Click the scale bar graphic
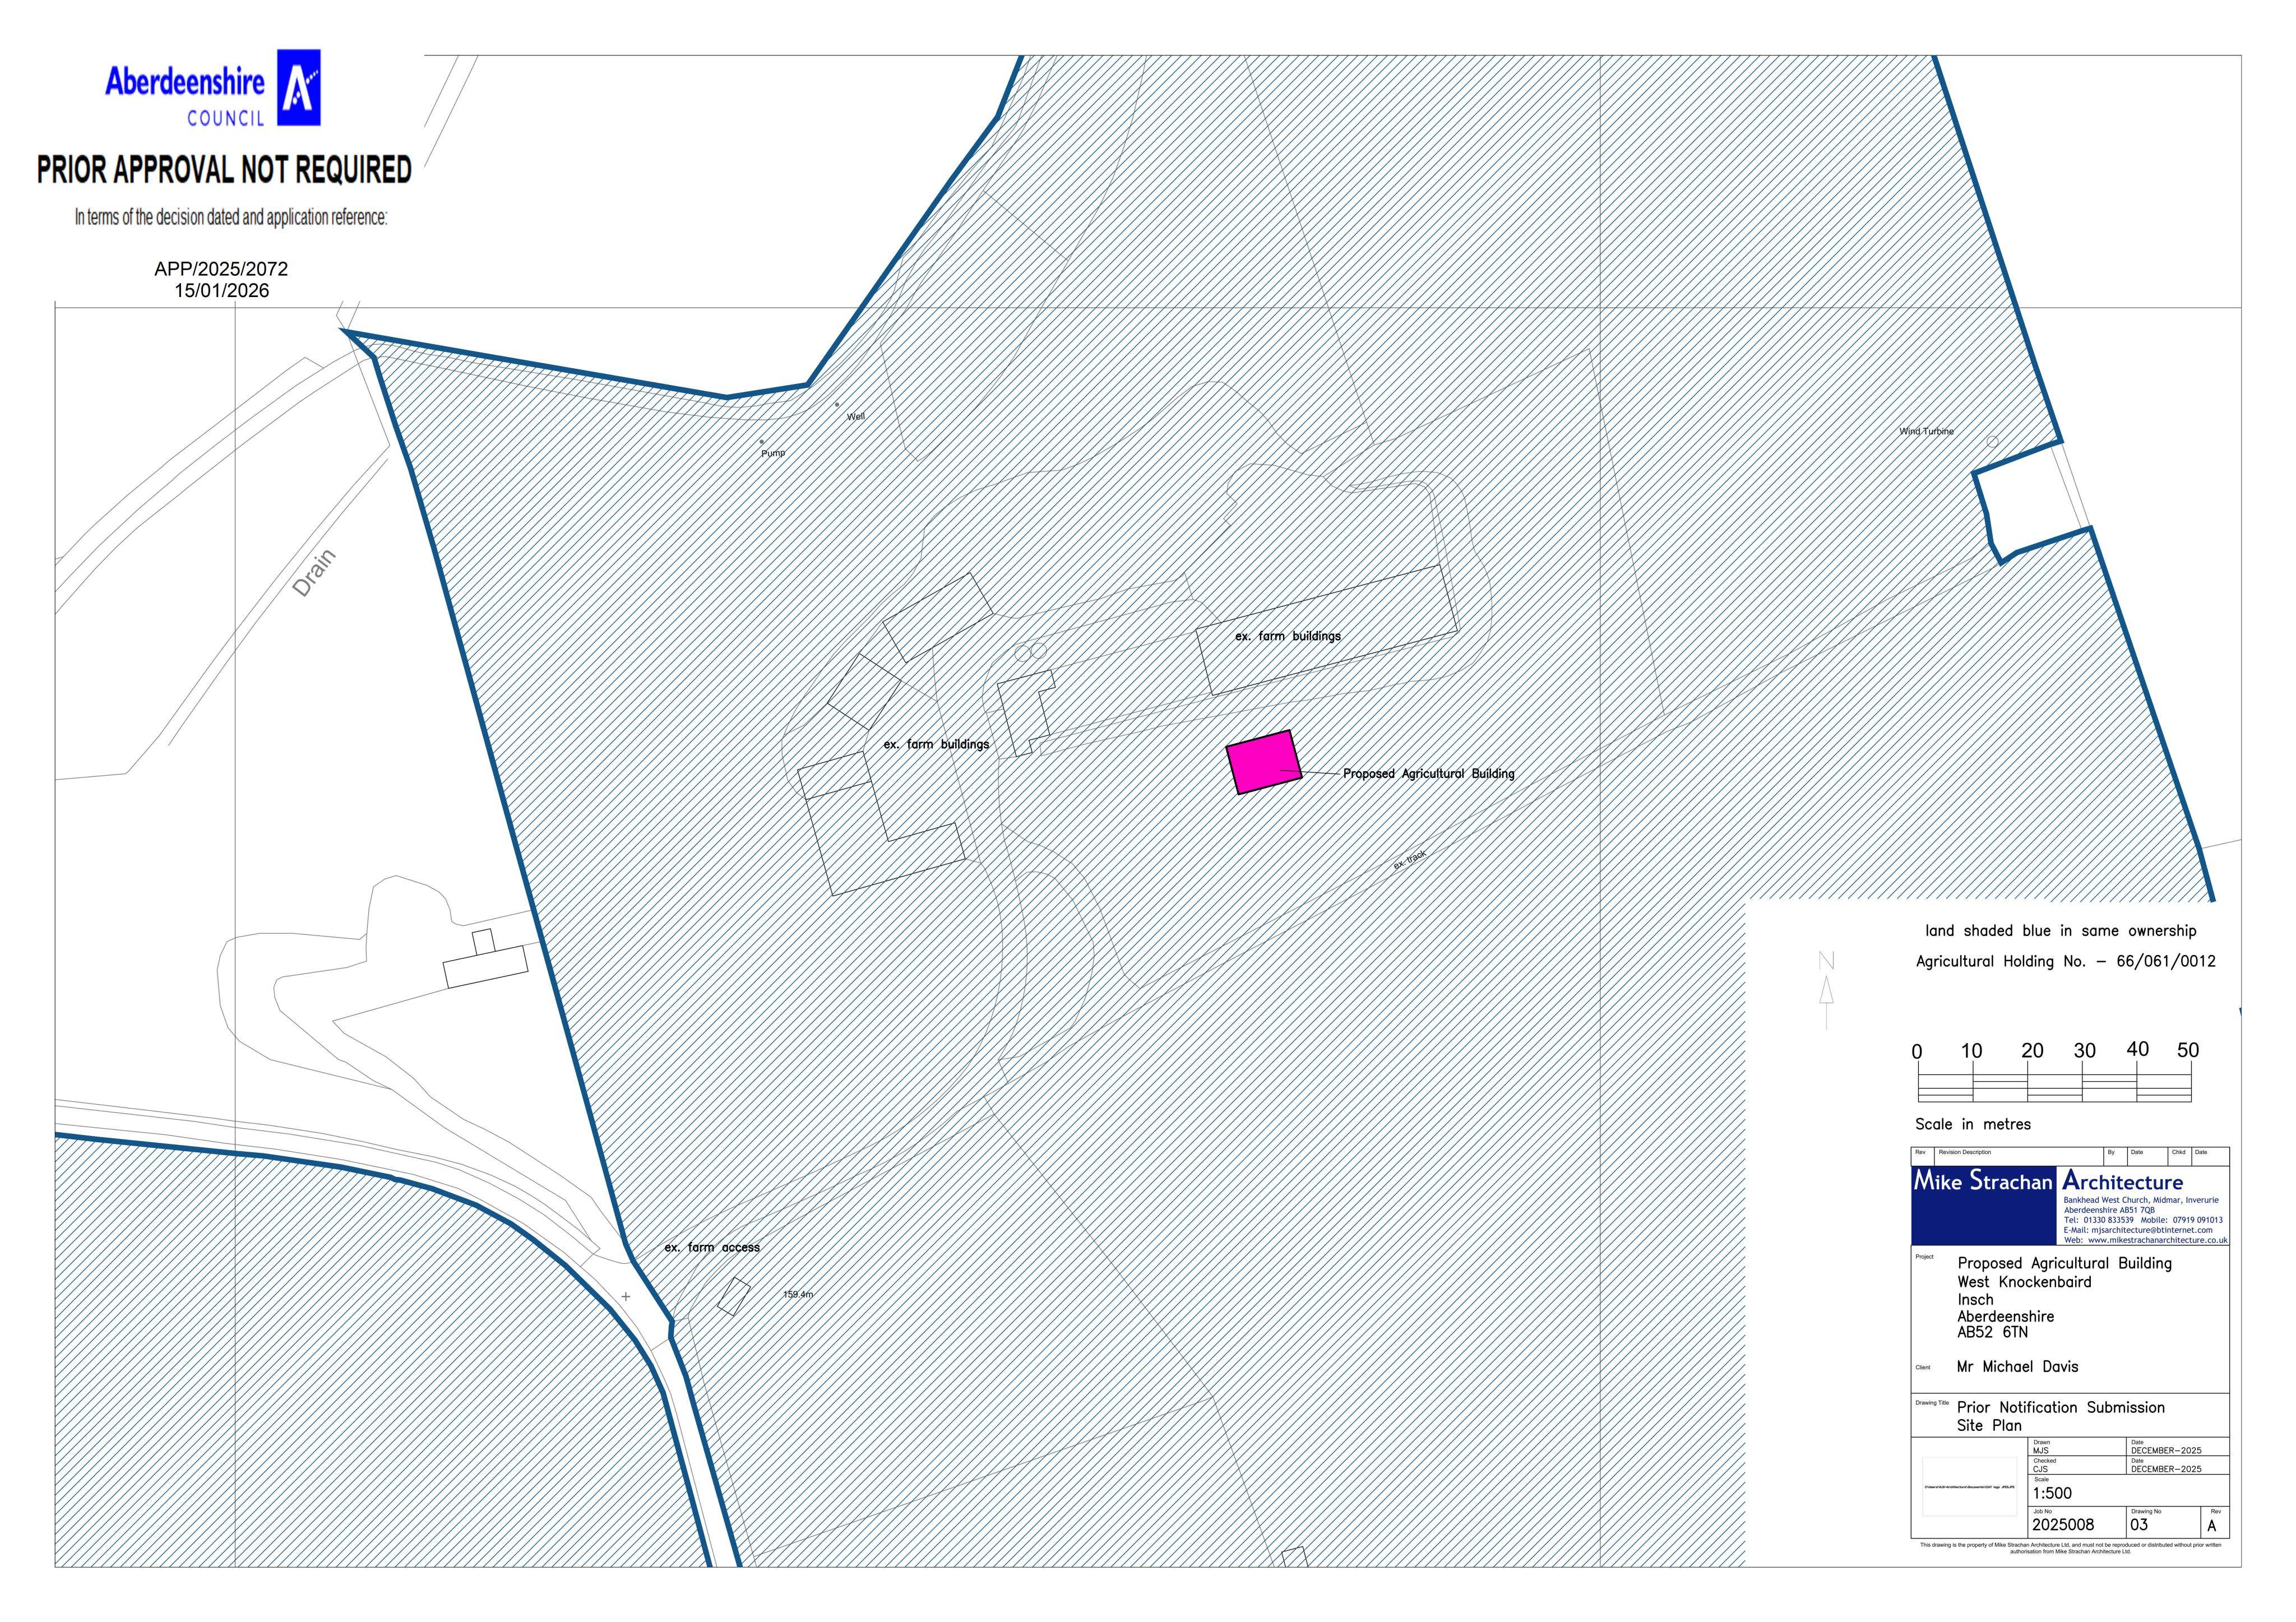 (x=2054, y=1081)
